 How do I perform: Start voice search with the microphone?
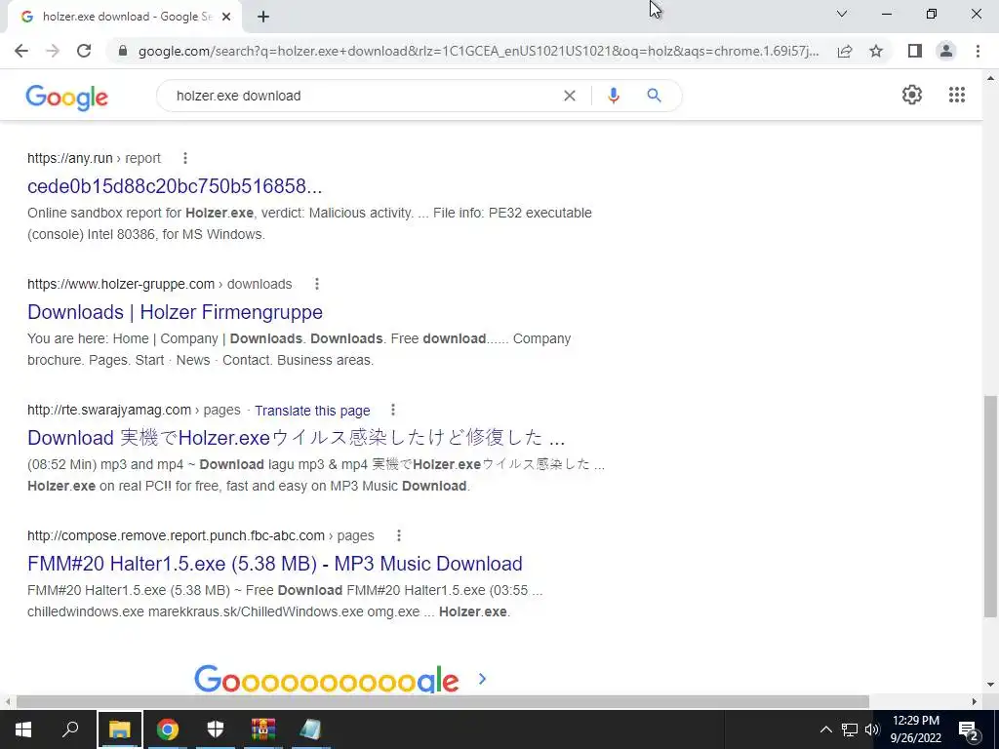[613, 96]
